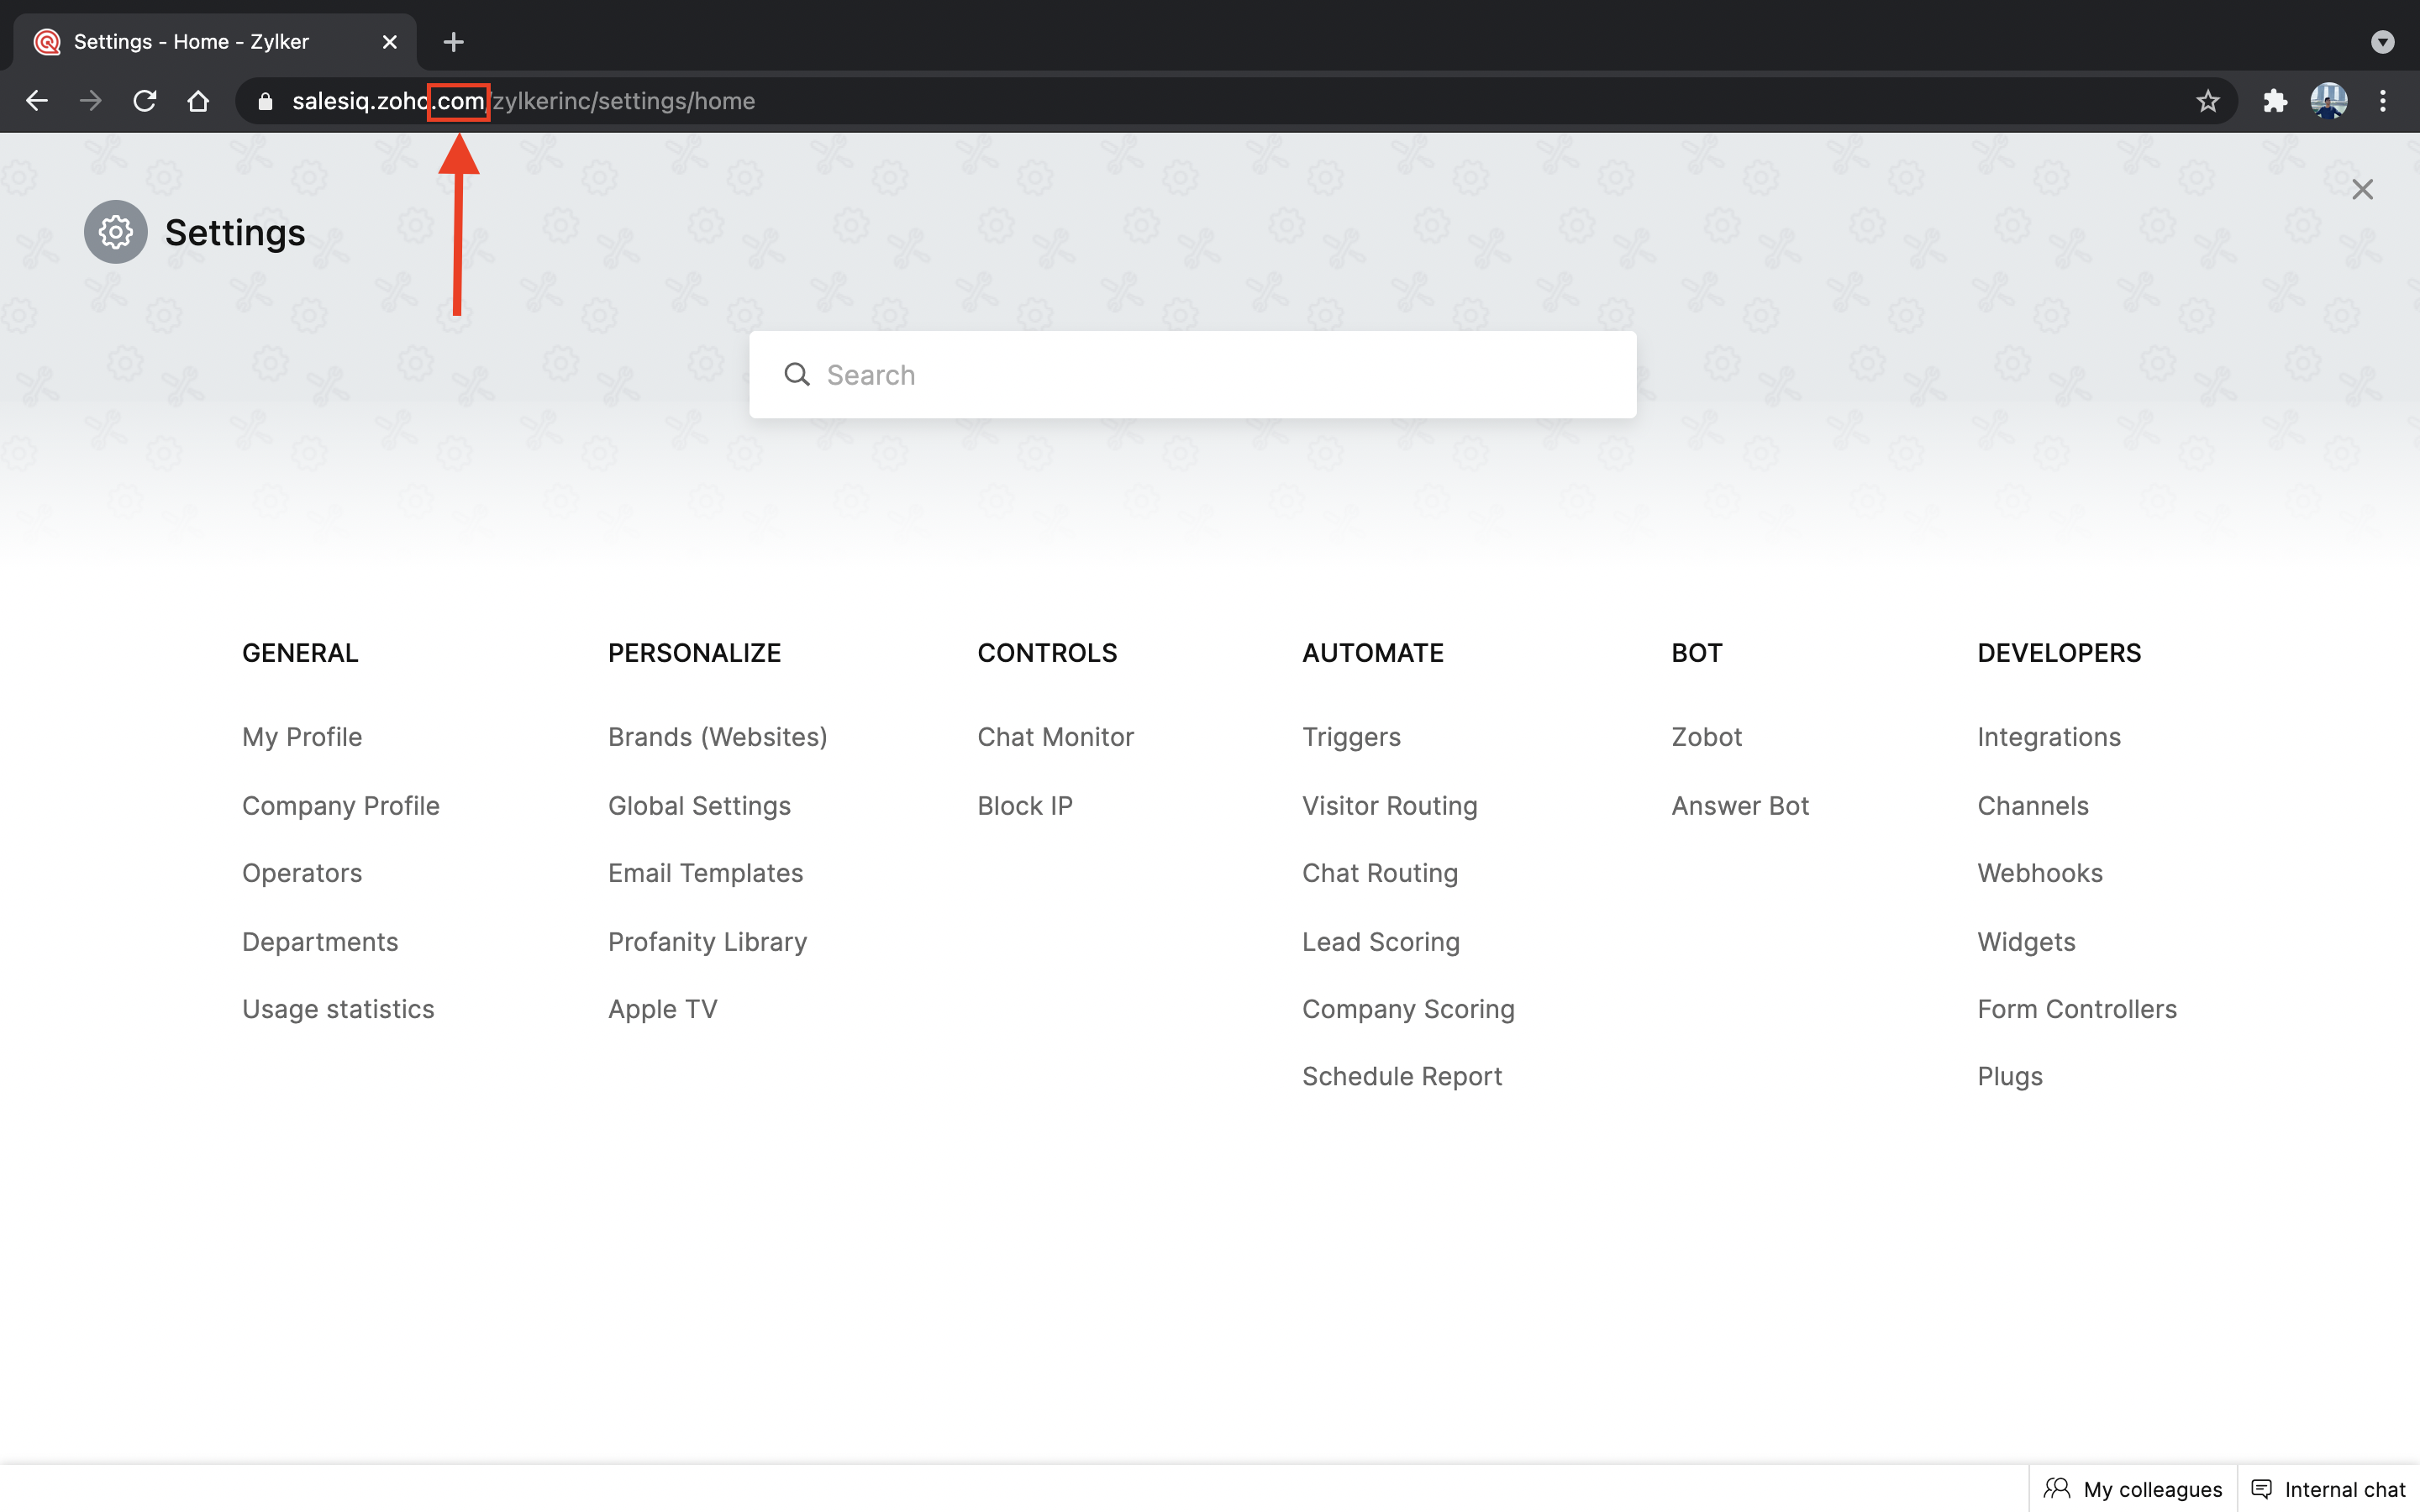This screenshot has width=2420, height=1512.
Task: Open the Chrome profile avatar
Action: [x=2329, y=101]
